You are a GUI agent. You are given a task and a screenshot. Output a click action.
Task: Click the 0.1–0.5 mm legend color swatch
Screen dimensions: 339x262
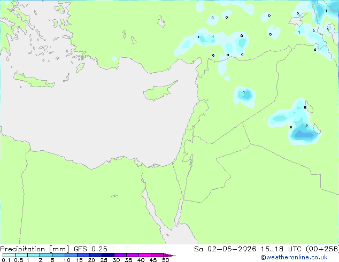click(x=9, y=255)
